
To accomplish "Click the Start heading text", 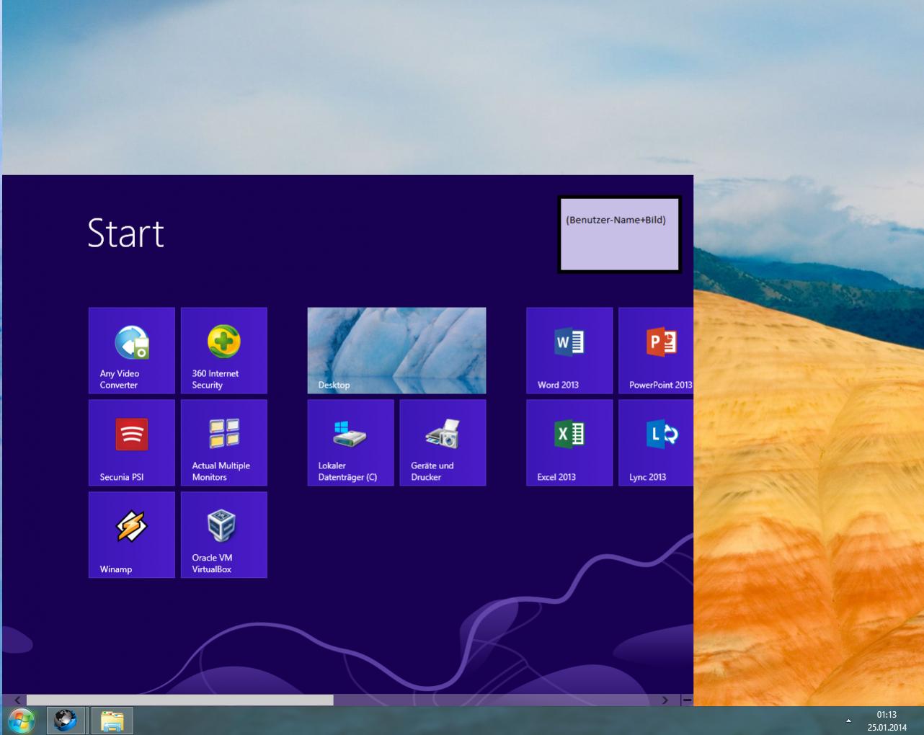I will (126, 233).
